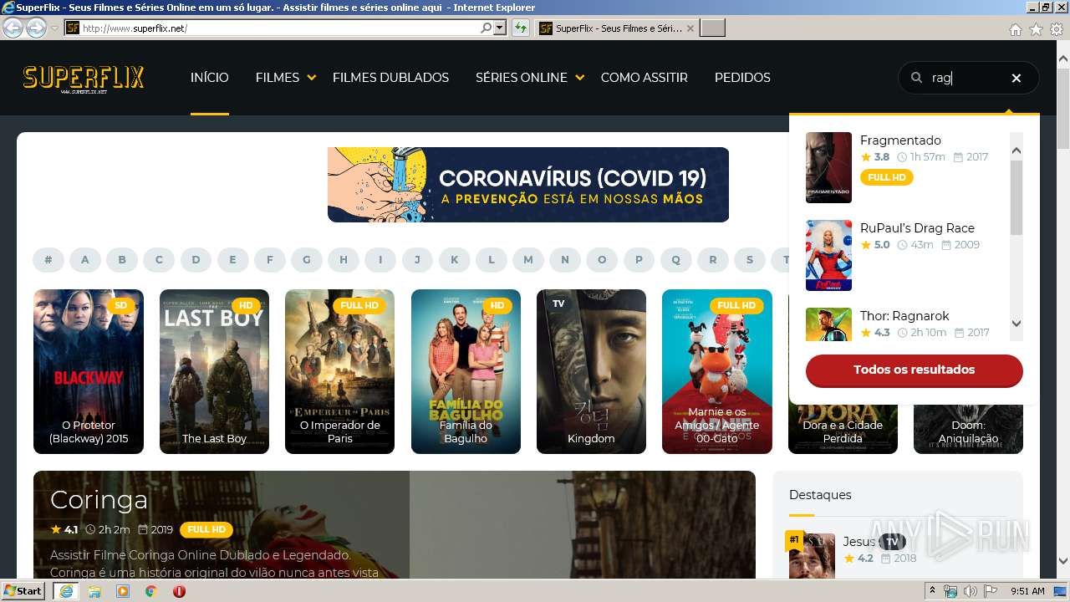The image size is (1070, 602).
Task: Open the FILMES menu
Action: tap(278, 78)
